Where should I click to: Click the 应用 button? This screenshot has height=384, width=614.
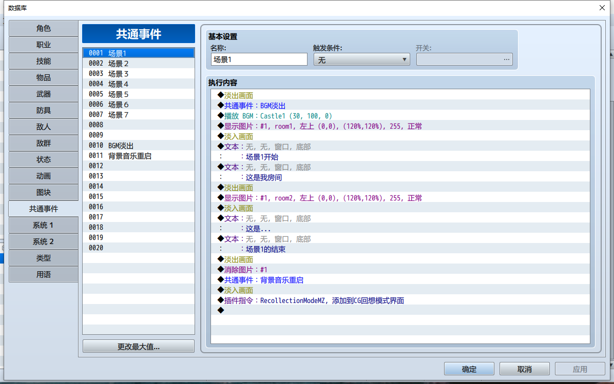coord(580,369)
